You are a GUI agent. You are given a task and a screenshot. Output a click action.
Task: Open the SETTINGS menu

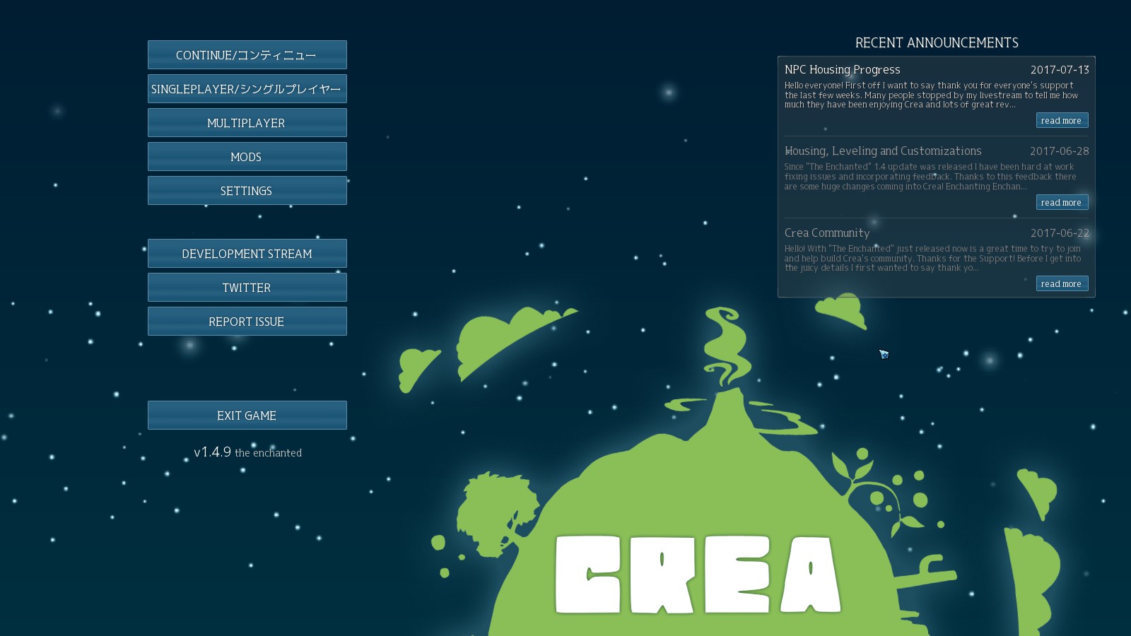point(247,190)
